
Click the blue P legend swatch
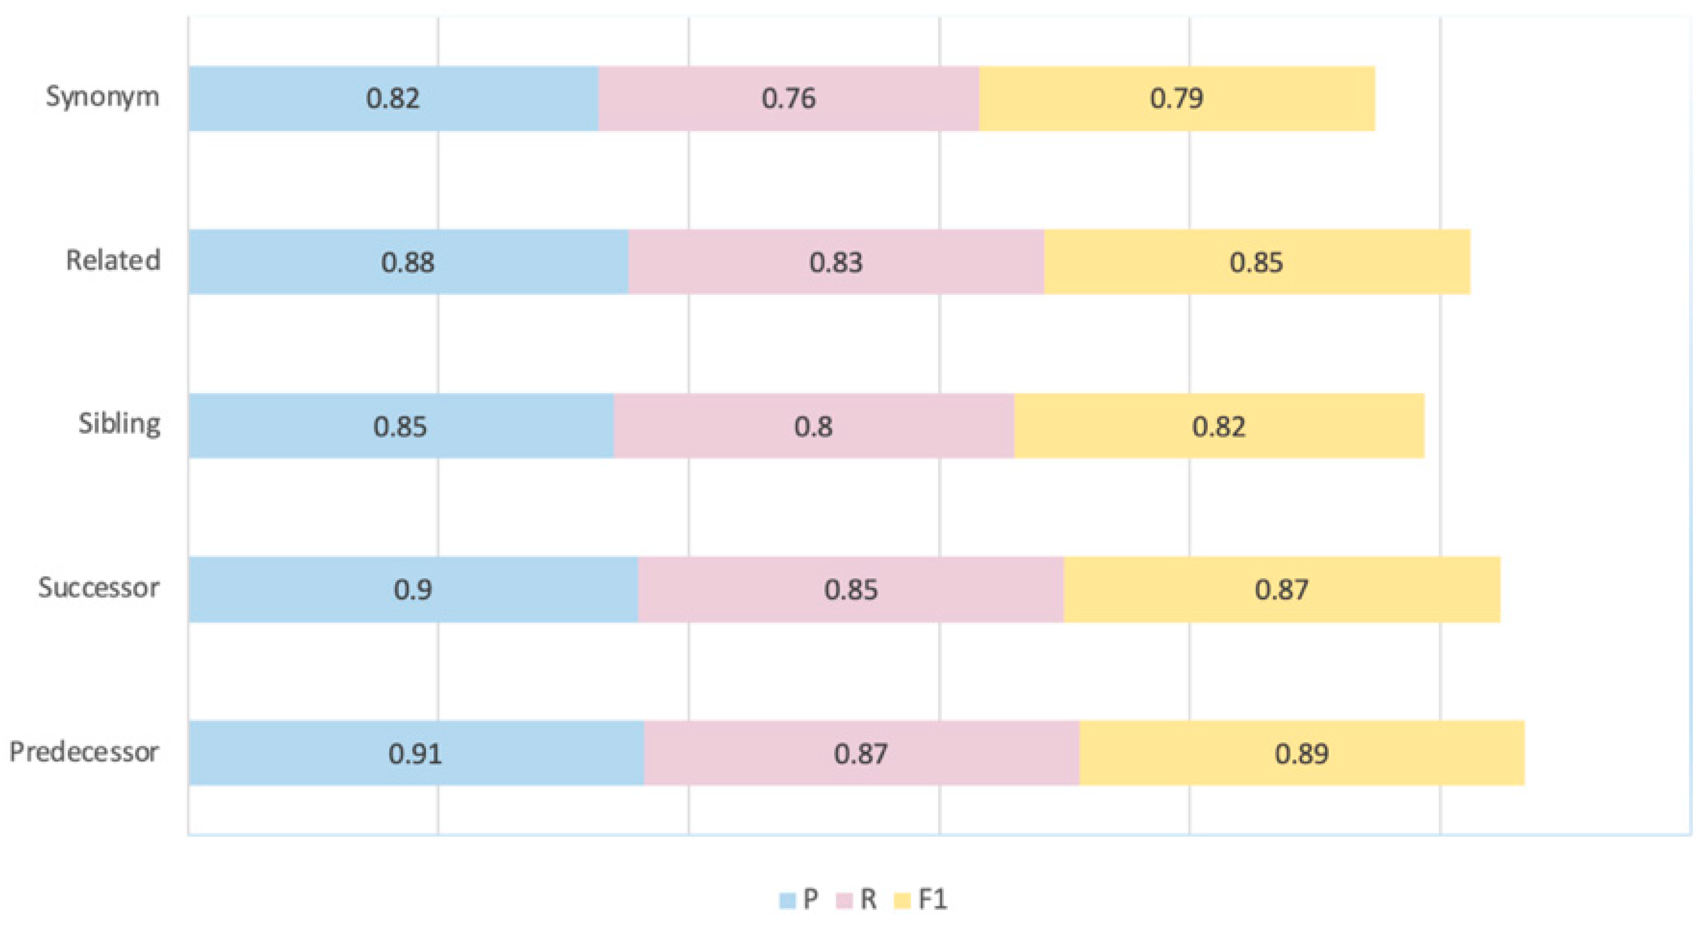click(x=787, y=901)
